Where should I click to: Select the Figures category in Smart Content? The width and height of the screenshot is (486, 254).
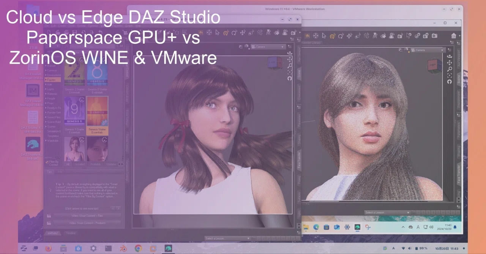coord(53,80)
